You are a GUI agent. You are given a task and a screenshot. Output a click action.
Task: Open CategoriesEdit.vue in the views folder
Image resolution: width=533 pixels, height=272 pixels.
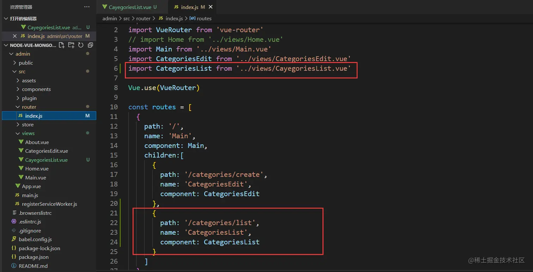[49, 151]
